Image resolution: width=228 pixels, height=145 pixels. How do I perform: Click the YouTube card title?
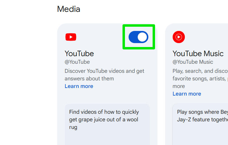pyautogui.click(x=79, y=54)
